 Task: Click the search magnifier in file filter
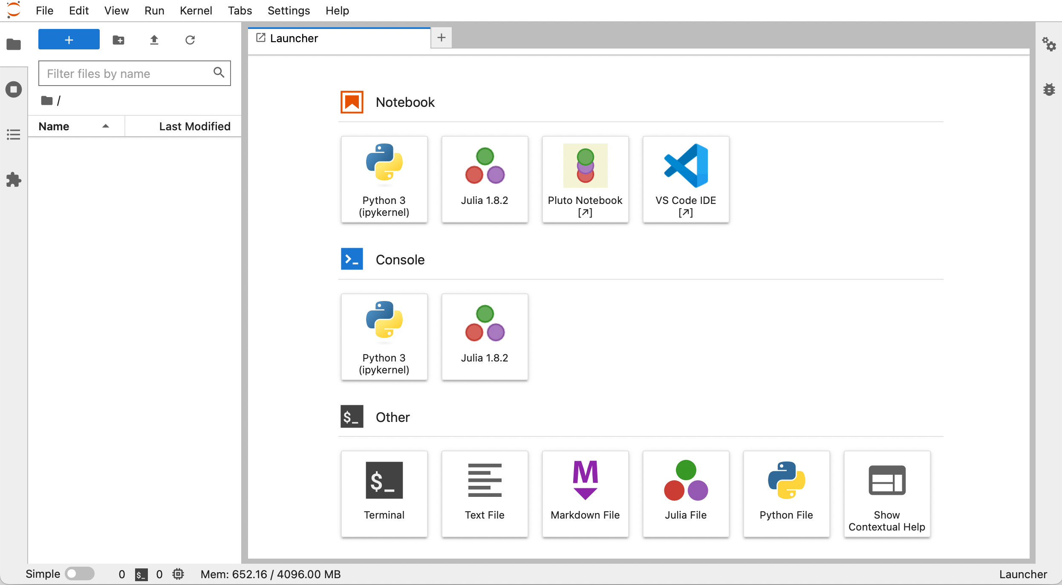pyautogui.click(x=219, y=73)
